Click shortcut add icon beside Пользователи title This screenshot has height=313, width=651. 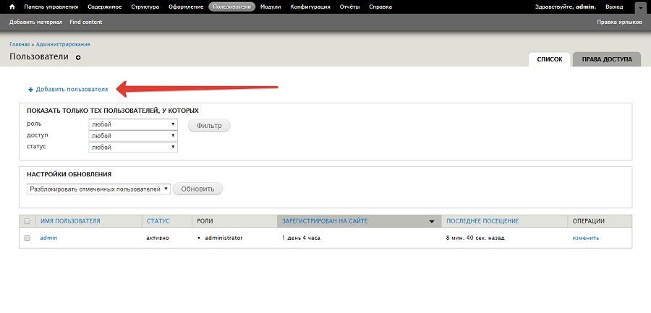(x=77, y=58)
